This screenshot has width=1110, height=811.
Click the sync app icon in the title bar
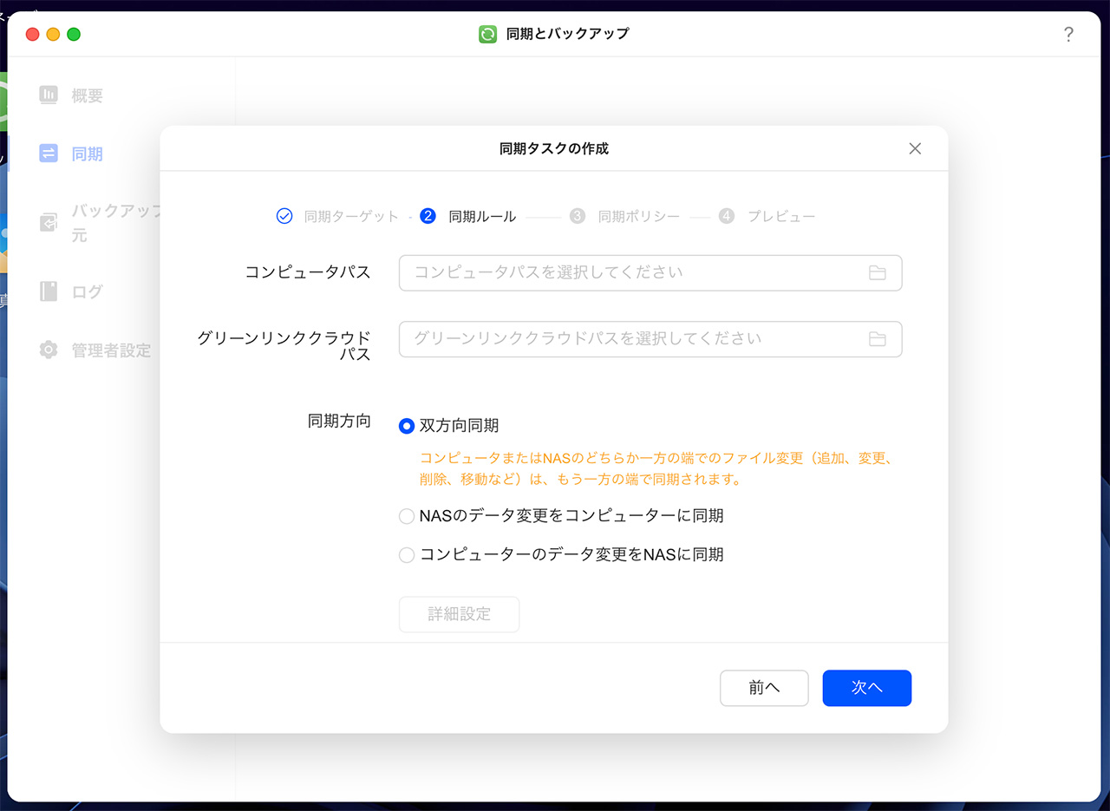tap(487, 35)
